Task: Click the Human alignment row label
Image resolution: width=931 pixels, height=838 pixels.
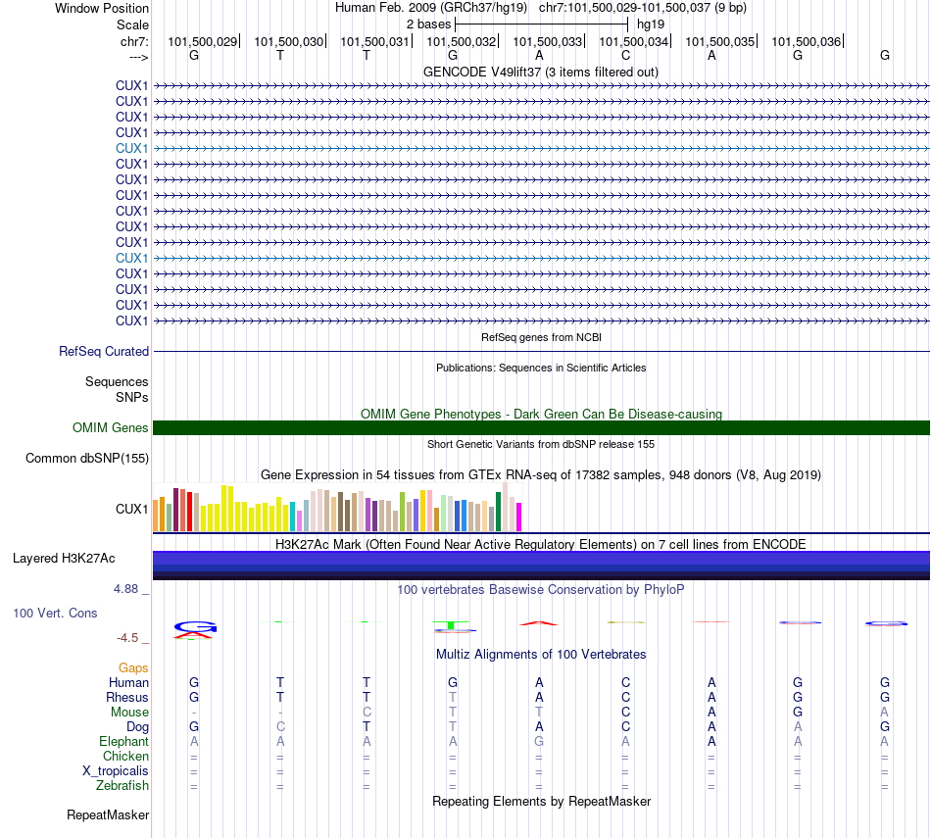Action: [128, 683]
